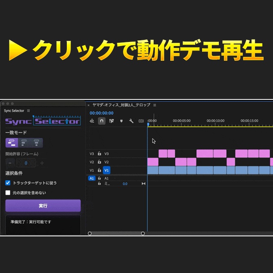The image size is (273, 273).
Task: Toggle the A1 track lock icon
Action: (x=99, y=178)
